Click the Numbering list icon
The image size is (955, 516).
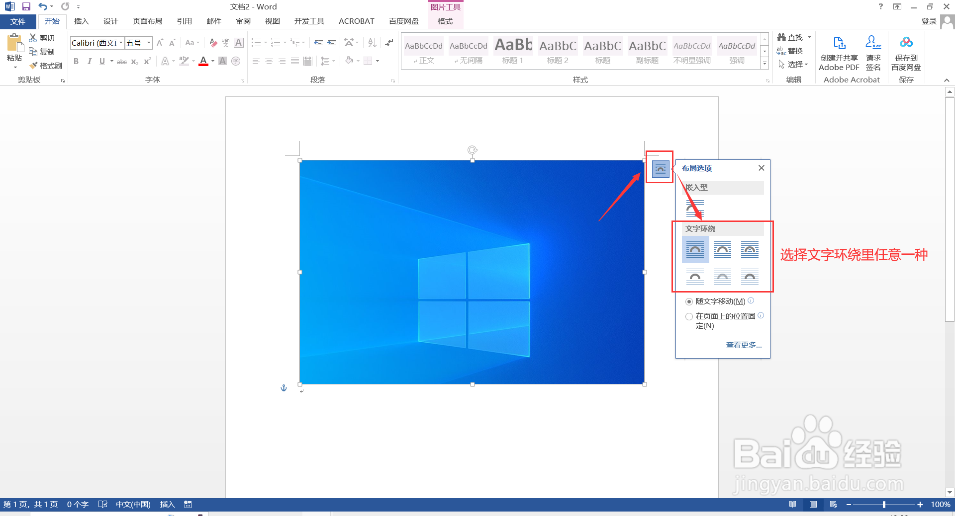(x=276, y=43)
